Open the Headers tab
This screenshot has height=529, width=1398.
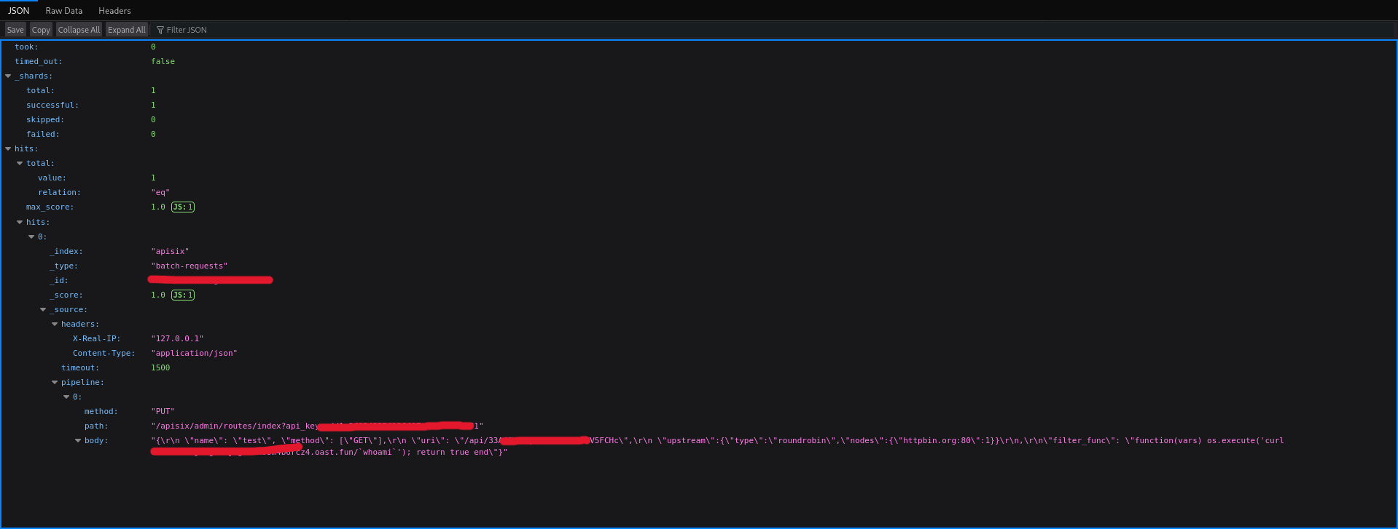click(114, 11)
